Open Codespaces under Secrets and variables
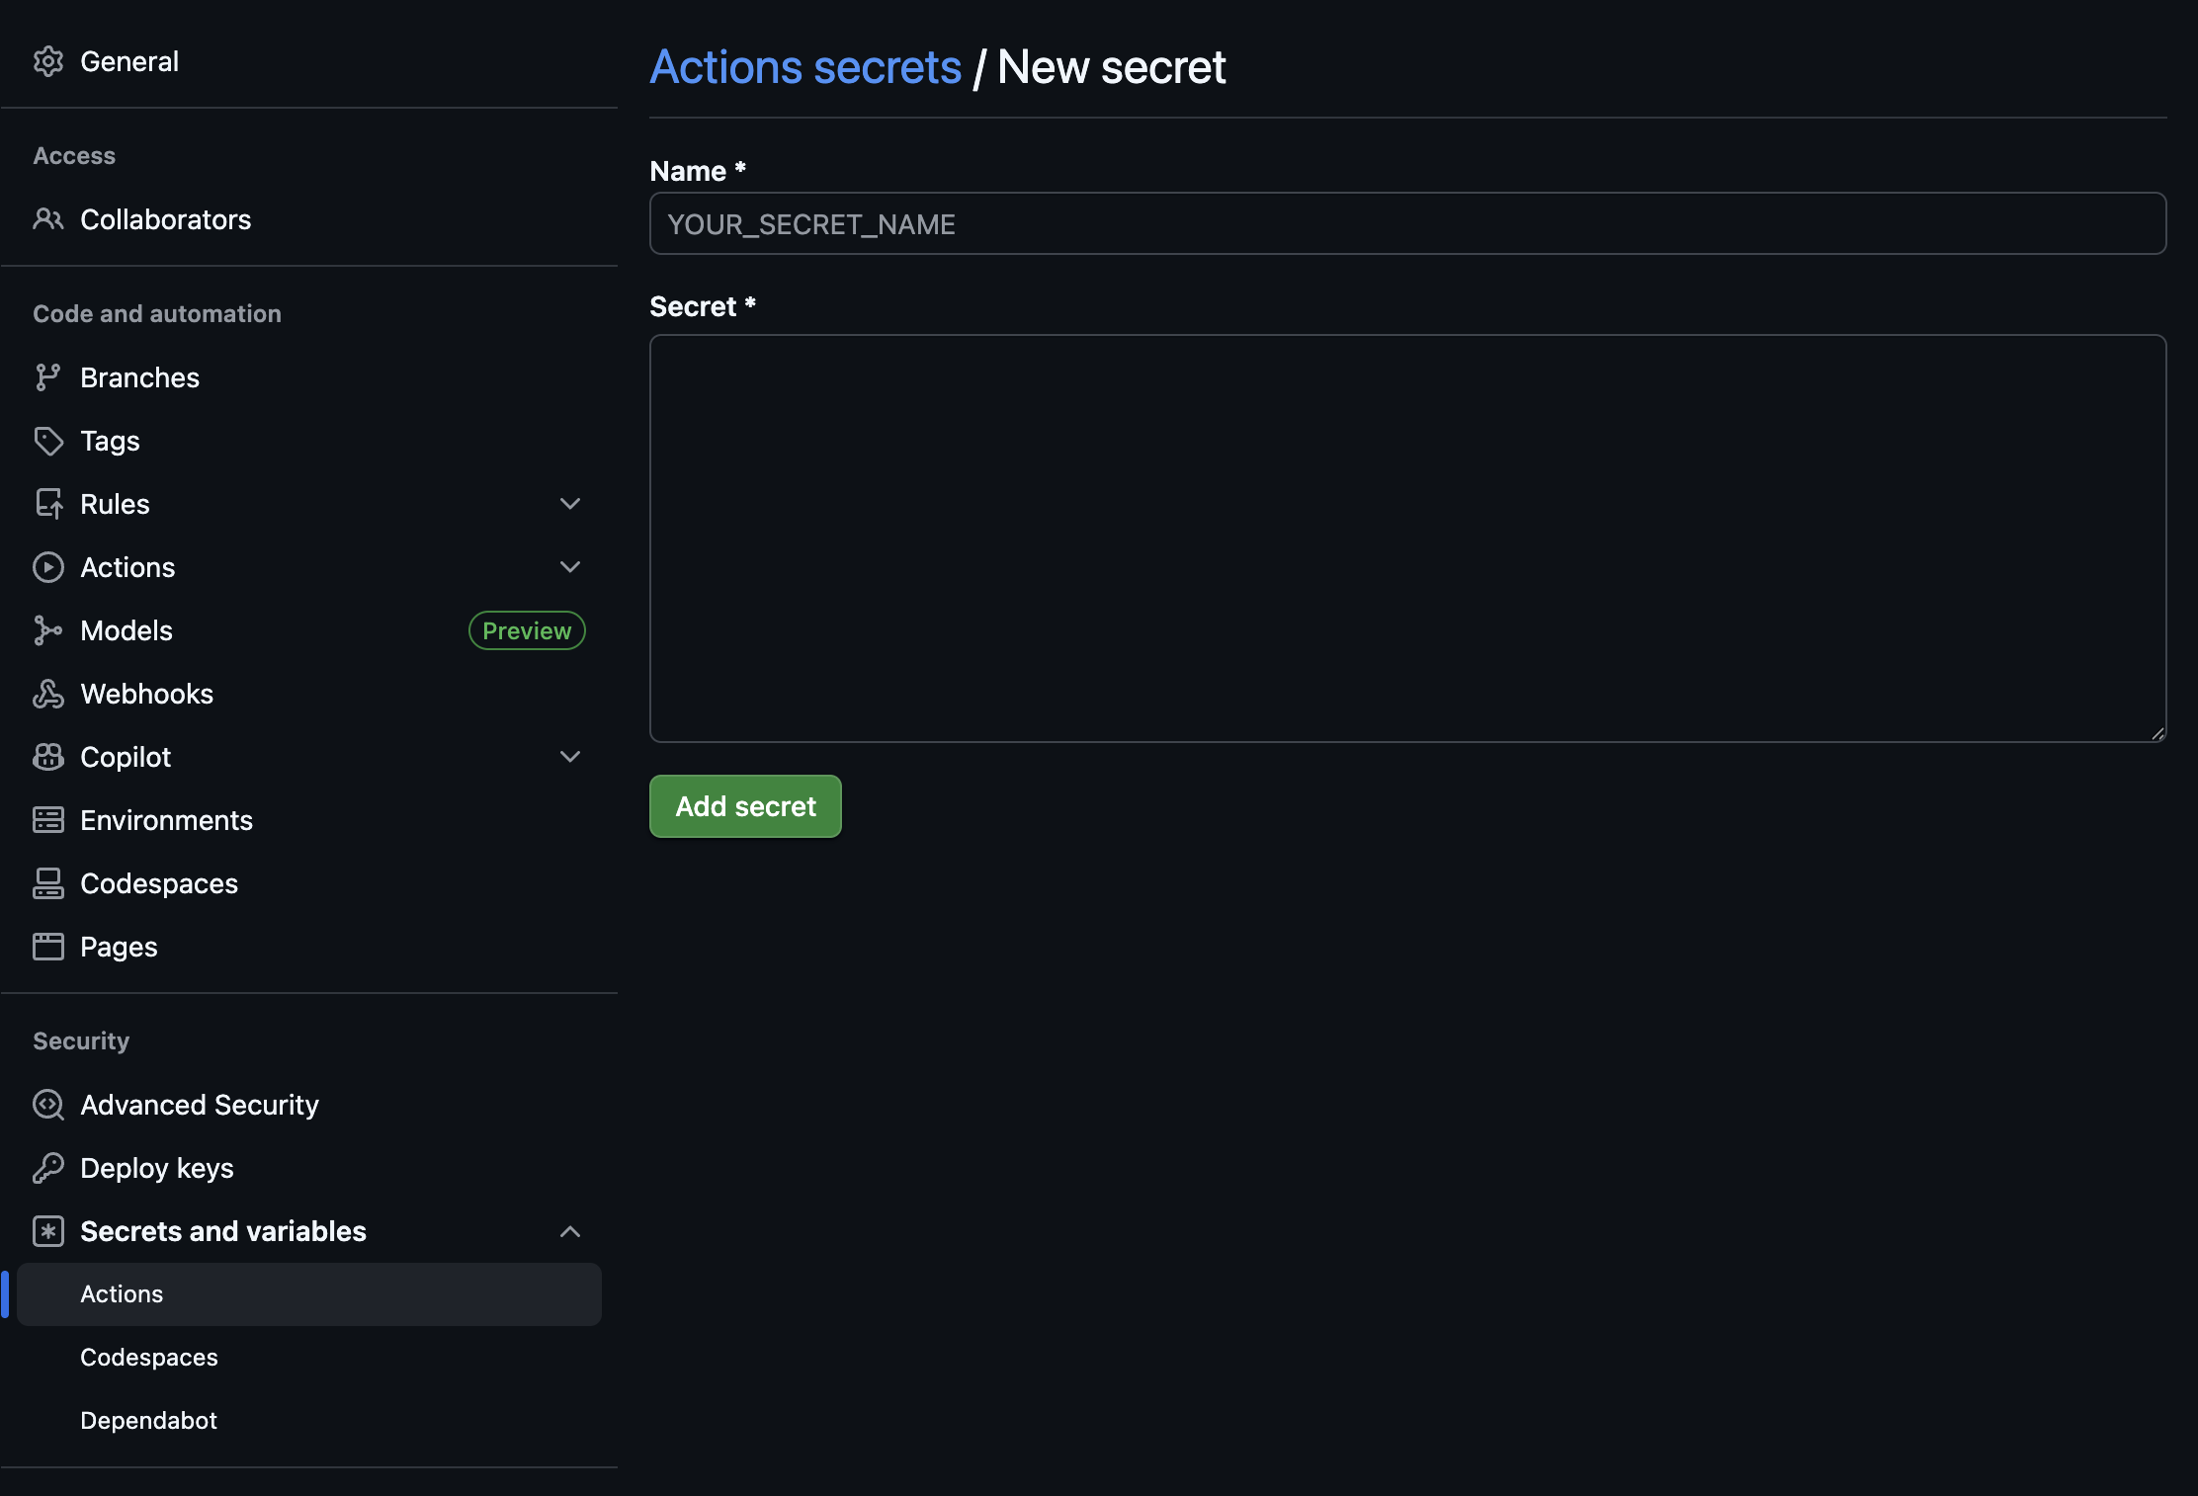This screenshot has width=2198, height=1496. [149, 1358]
